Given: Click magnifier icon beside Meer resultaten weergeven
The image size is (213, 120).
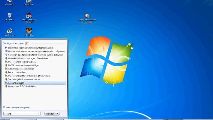Looking at the screenshot, I should 4,107.
